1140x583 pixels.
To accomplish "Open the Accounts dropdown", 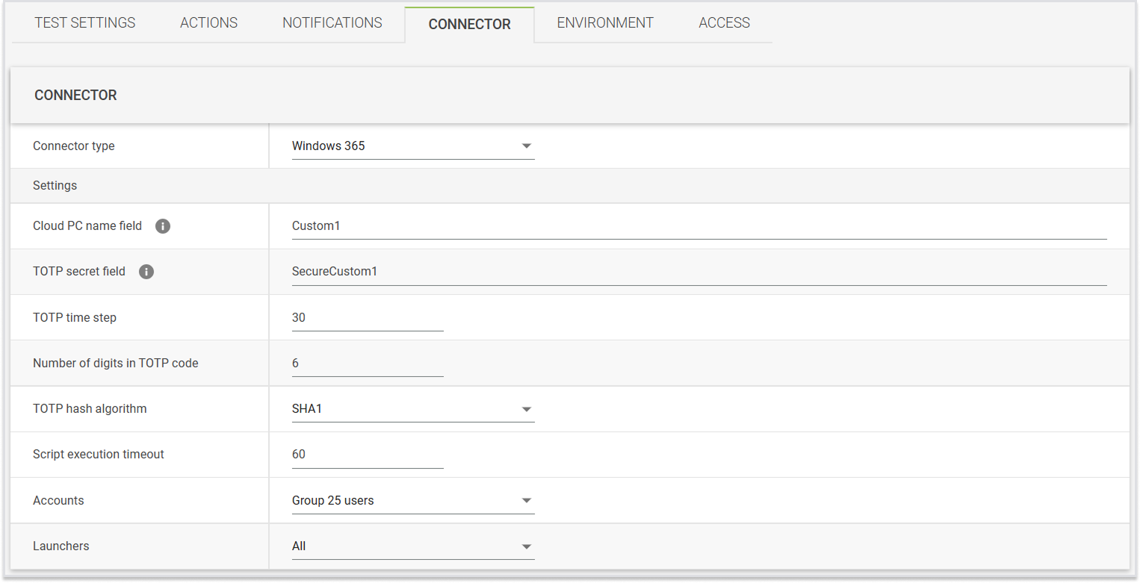I will coord(412,501).
